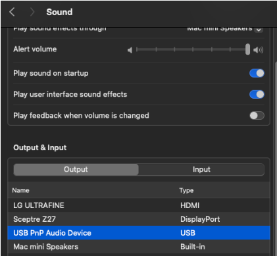Image resolution: width=277 pixels, height=256 pixels.
Task: Turn off Play sound on startup
Action: click(257, 73)
